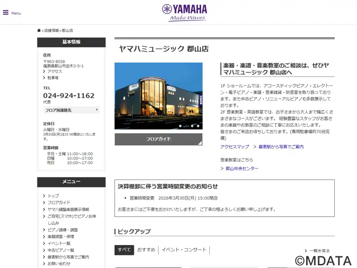
Task: Open the 郡山中央センター link
Action: click(242, 168)
